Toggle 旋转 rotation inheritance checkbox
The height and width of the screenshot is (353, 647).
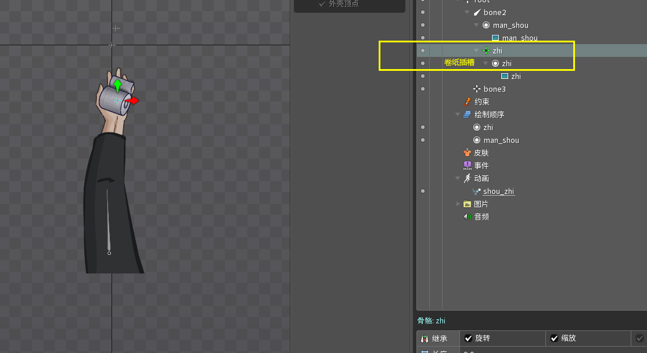[468, 338]
